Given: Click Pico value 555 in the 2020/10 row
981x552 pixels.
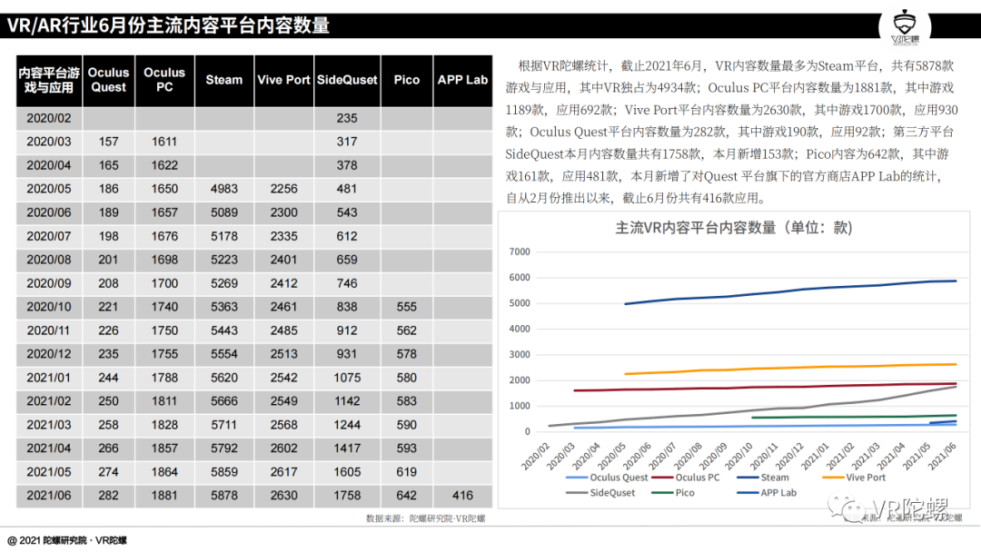Looking at the screenshot, I should coord(407,307).
